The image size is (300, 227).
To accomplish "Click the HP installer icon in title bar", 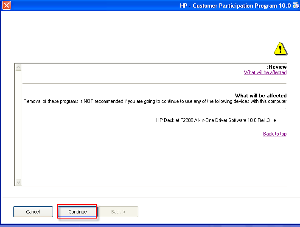I will 296,5.
